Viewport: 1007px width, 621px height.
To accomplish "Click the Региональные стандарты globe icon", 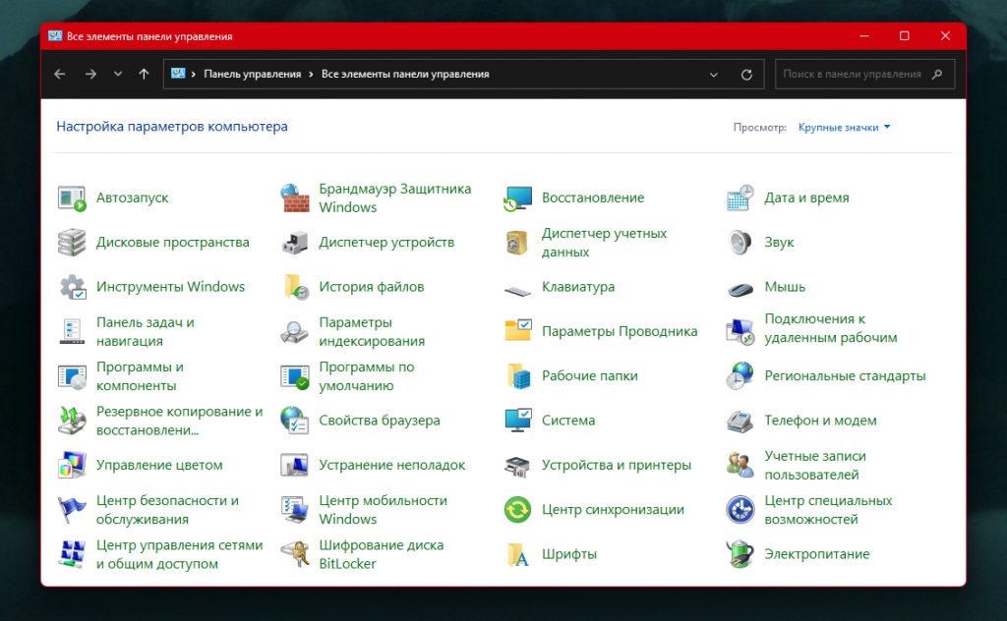I will click(740, 375).
